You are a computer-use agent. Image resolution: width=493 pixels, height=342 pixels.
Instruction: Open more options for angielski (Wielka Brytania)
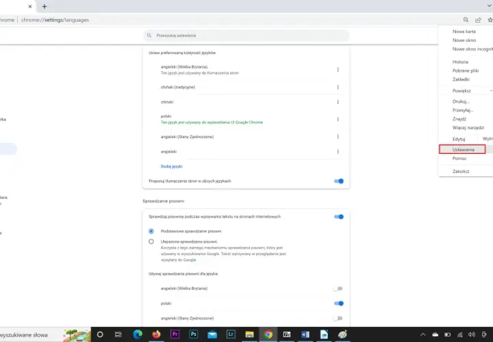(338, 70)
